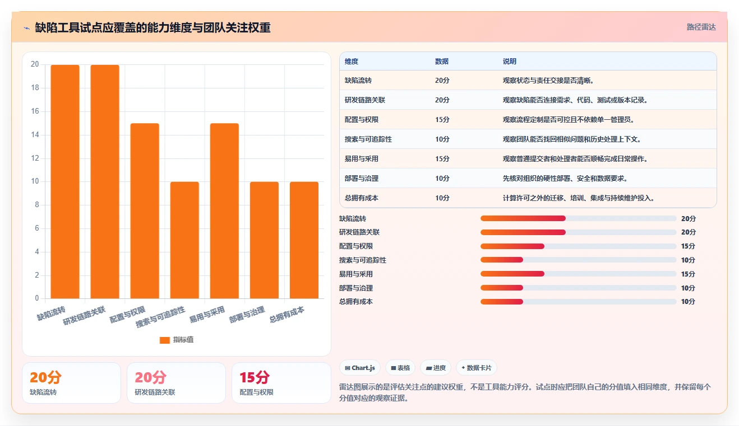Click the description starting 观察团队能否找回相似问题

[572, 139]
